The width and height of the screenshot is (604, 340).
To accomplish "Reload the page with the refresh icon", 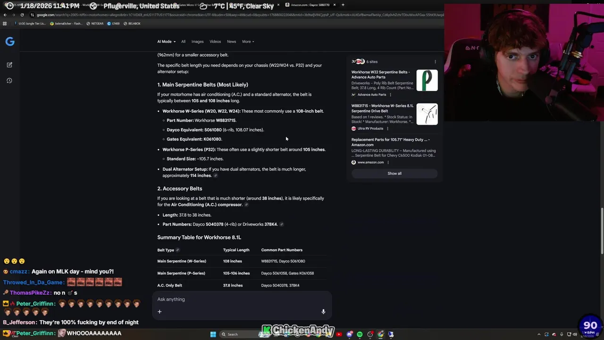I will [x=22, y=15].
